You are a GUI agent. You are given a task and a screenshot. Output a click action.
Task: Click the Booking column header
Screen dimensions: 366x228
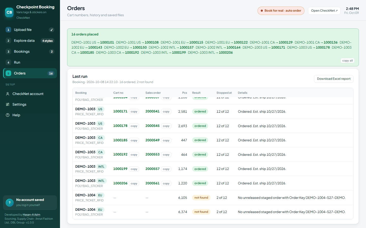81,93
